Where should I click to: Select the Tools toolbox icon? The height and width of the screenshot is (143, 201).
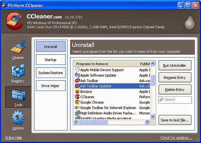click(18, 95)
